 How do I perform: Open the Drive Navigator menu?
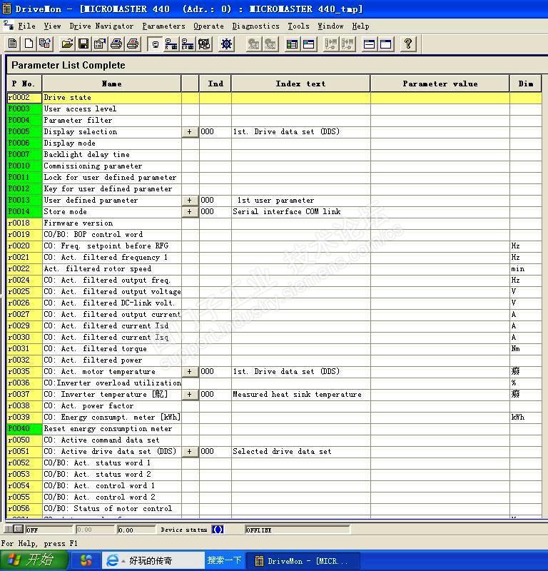101,26
